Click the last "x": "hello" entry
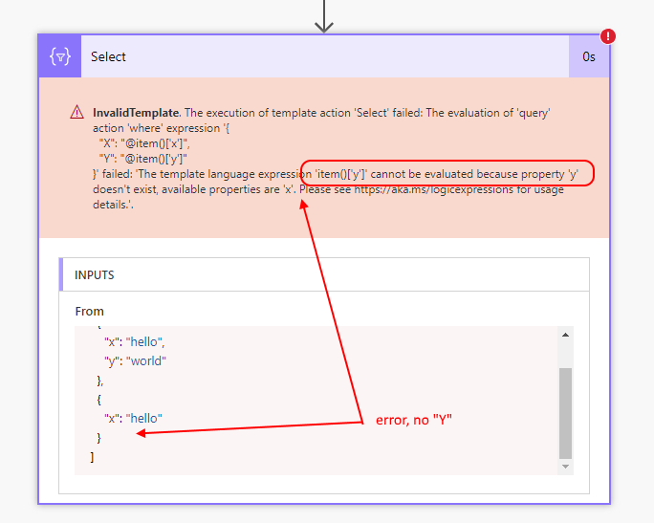 point(133,418)
